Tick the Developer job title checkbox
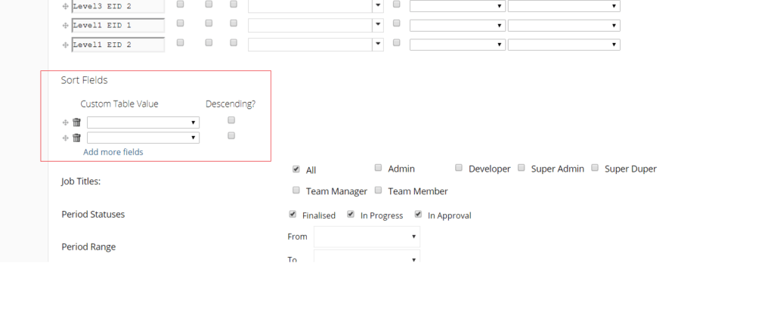The width and height of the screenshot is (774, 310). (x=459, y=168)
